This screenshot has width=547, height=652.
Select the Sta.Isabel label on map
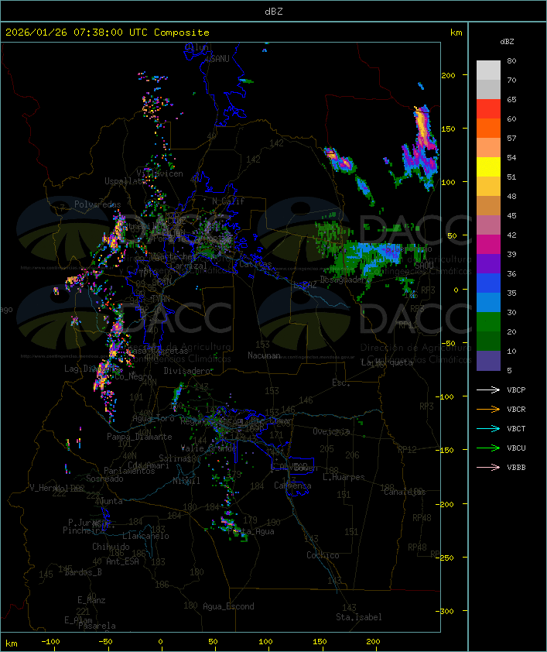359,617
